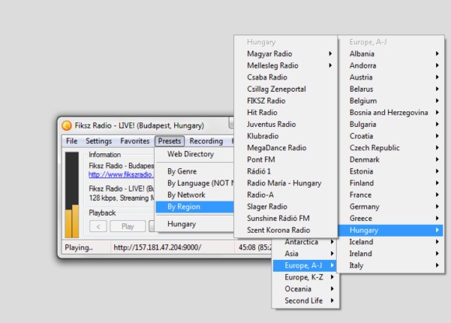
Task: Open Finland in country list
Action: click(391, 183)
